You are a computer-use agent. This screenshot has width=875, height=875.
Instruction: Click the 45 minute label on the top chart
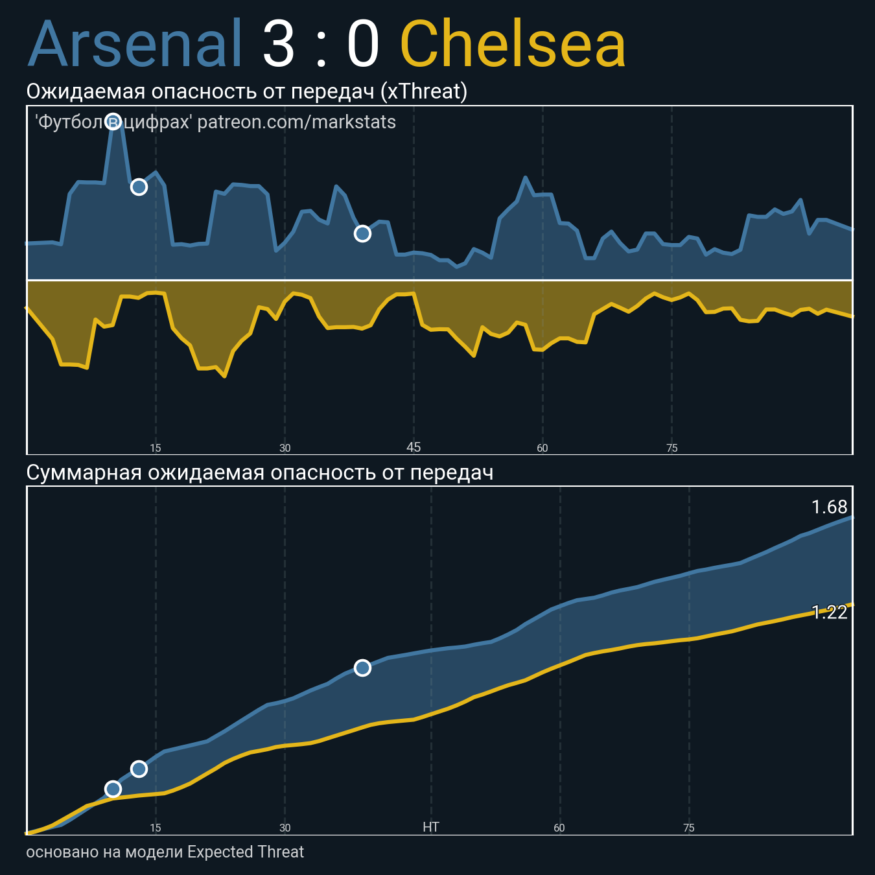coord(414,447)
